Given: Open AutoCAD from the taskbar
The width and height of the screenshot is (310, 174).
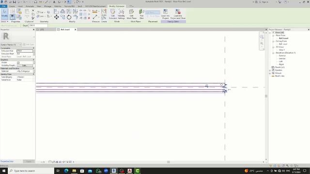Looking at the screenshot, I should 129,171.
